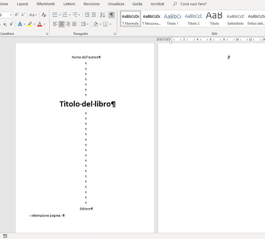Open the font size dropdown
The image size is (265, 239).
click(11, 15)
